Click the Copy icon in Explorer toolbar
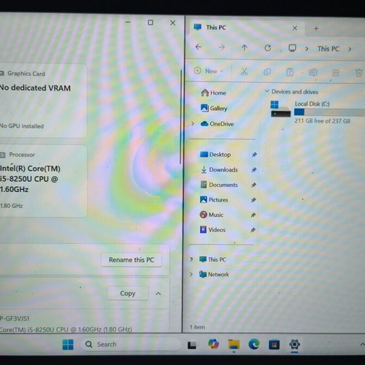 pyautogui.click(x=267, y=72)
